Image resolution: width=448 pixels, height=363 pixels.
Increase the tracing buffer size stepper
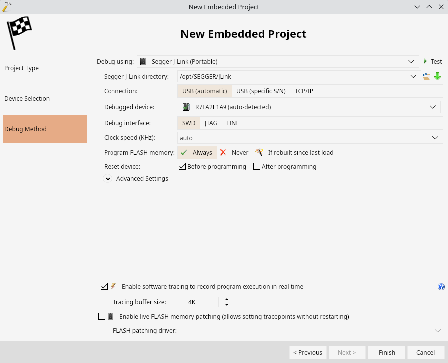[227, 299]
